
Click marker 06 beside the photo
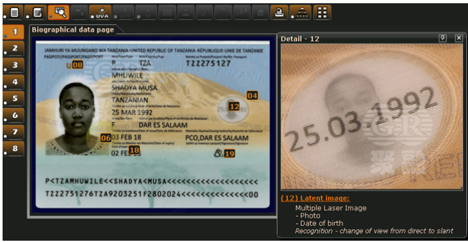click(106, 138)
